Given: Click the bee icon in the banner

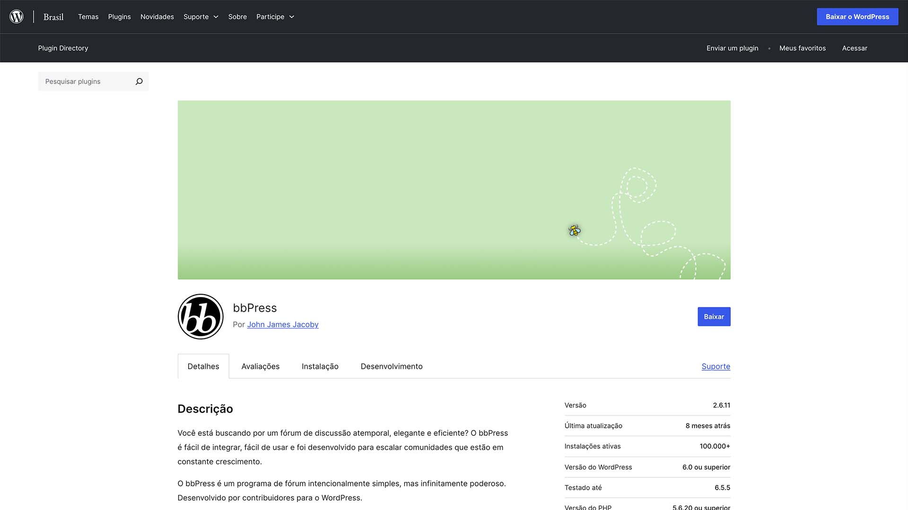Looking at the screenshot, I should pyautogui.click(x=575, y=230).
